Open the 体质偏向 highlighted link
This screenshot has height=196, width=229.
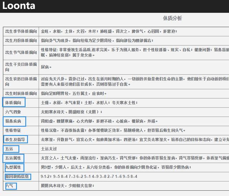pos(14,103)
